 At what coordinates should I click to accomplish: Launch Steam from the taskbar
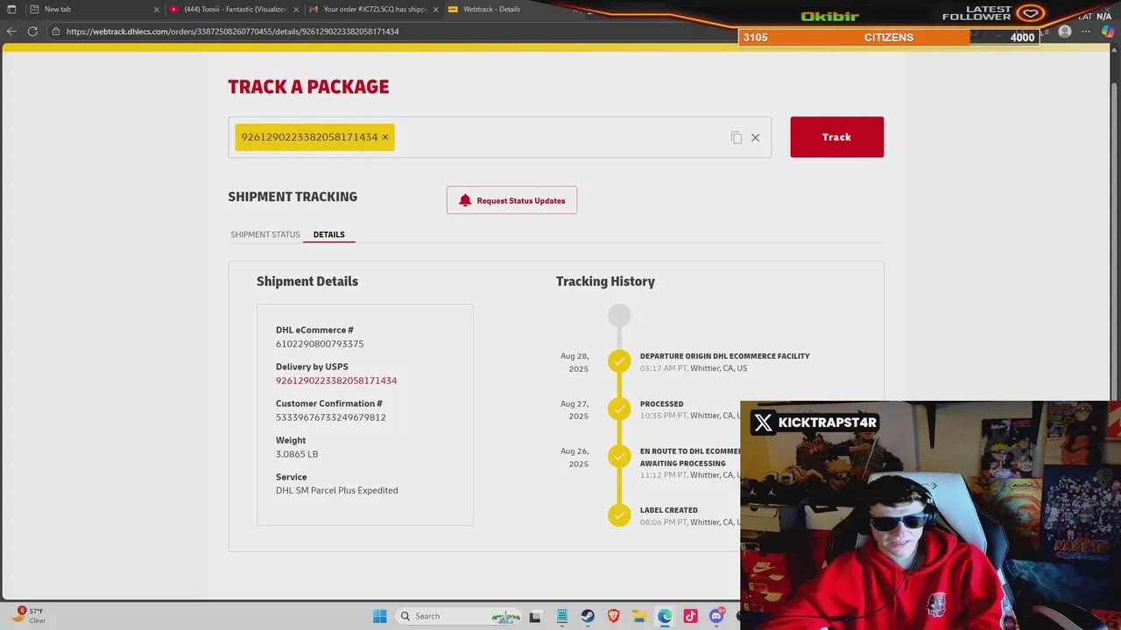(587, 616)
